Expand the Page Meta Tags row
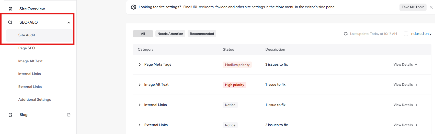Image resolution: width=435 pixels, height=134 pixels. 140,65
